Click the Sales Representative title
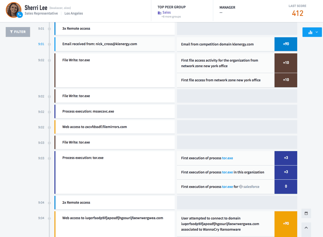The image size is (323, 237). [x=41, y=13]
